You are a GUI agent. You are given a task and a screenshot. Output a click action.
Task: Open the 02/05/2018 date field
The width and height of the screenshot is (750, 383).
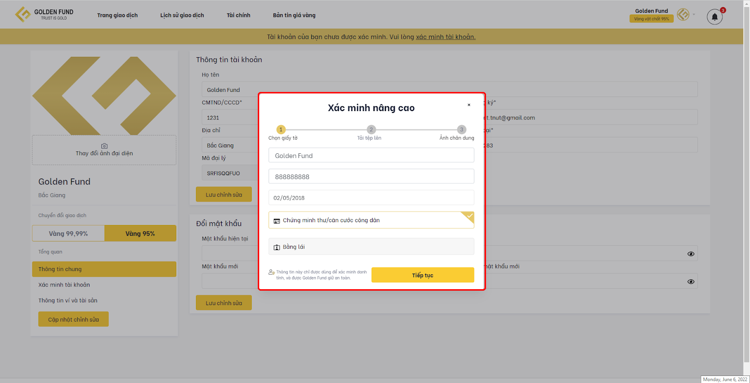pos(371,198)
